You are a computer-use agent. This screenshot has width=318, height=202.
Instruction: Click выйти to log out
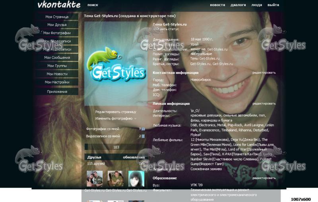(x=273, y=5)
